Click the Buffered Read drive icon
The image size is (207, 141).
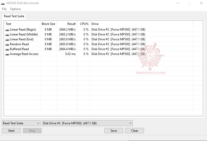click(x=7, y=49)
